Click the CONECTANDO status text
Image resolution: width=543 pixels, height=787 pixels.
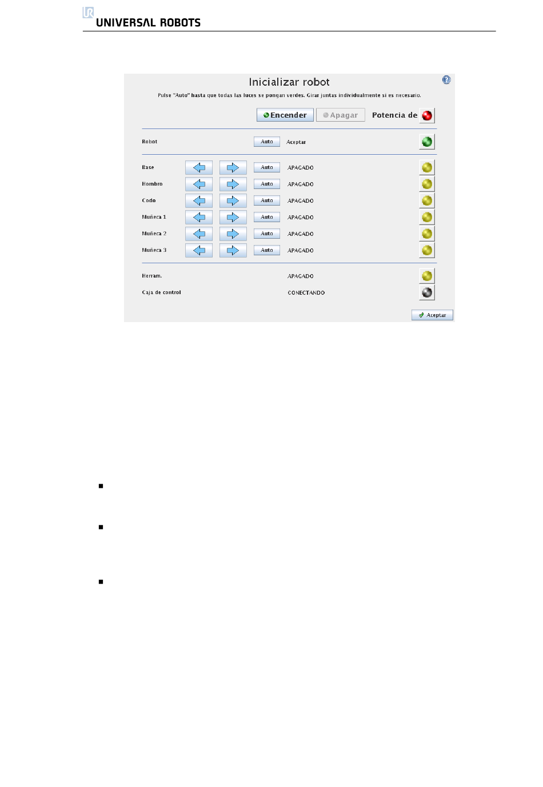306,293
